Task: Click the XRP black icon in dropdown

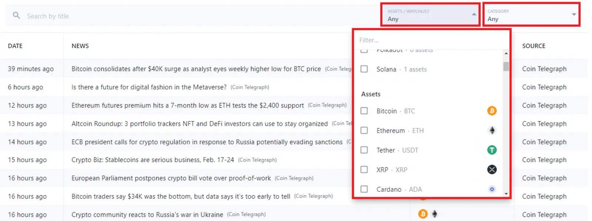Action: (492, 169)
